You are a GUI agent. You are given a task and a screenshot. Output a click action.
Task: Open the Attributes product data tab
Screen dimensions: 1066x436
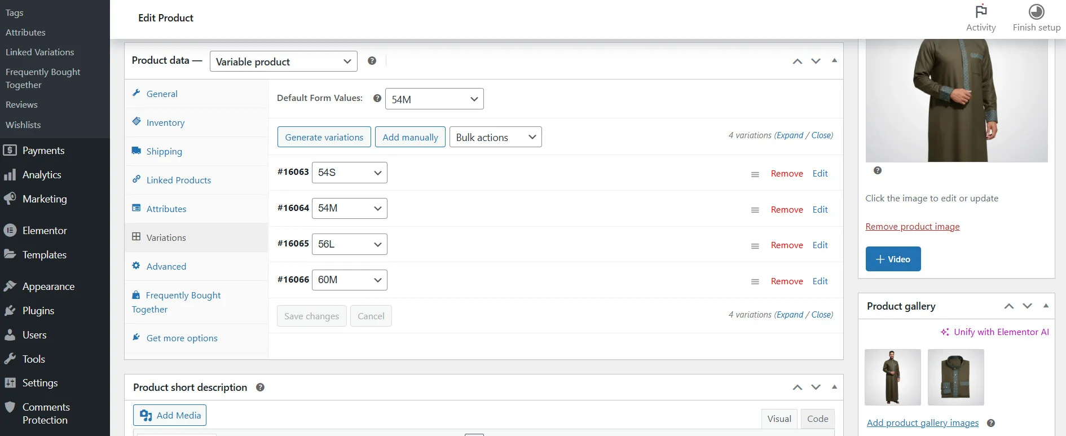point(166,209)
